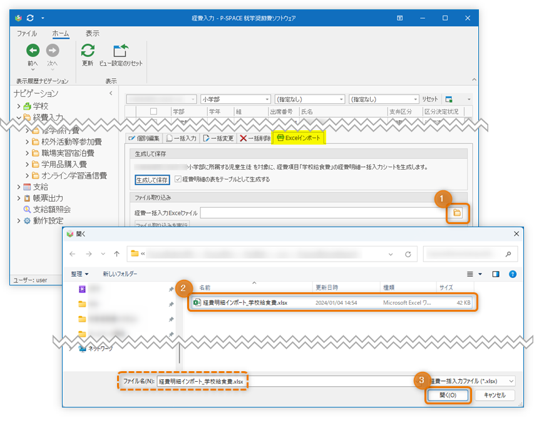Viewport: 544px width, 430px height.
Task: Open the 一括入力 tab
Action: [181, 138]
